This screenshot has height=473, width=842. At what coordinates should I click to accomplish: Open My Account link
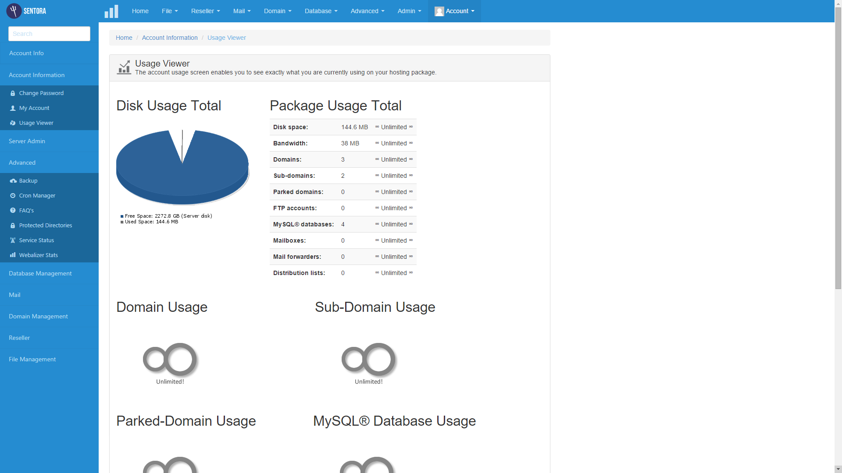coord(34,108)
